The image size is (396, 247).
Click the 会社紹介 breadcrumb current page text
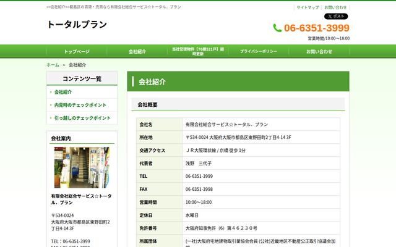77,65
